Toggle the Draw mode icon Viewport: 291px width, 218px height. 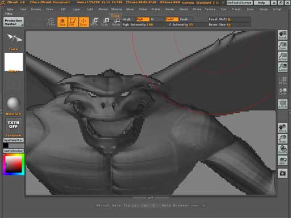(84, 22)
